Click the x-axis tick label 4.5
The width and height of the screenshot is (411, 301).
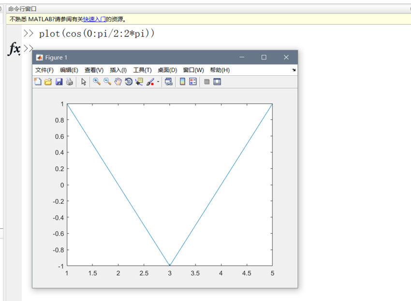247,273
